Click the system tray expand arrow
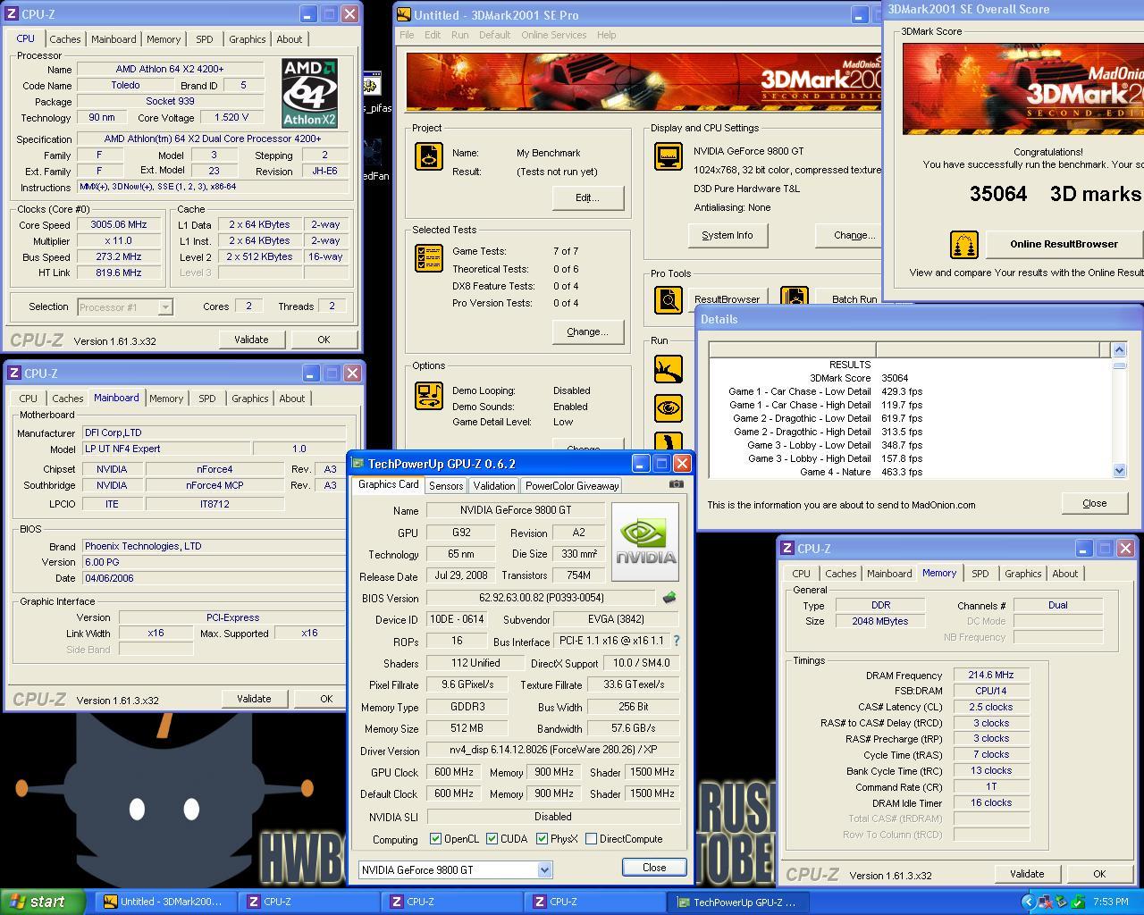This screenshot has height=915, width=1144. pyautogui.click(x=1028, y=902)
